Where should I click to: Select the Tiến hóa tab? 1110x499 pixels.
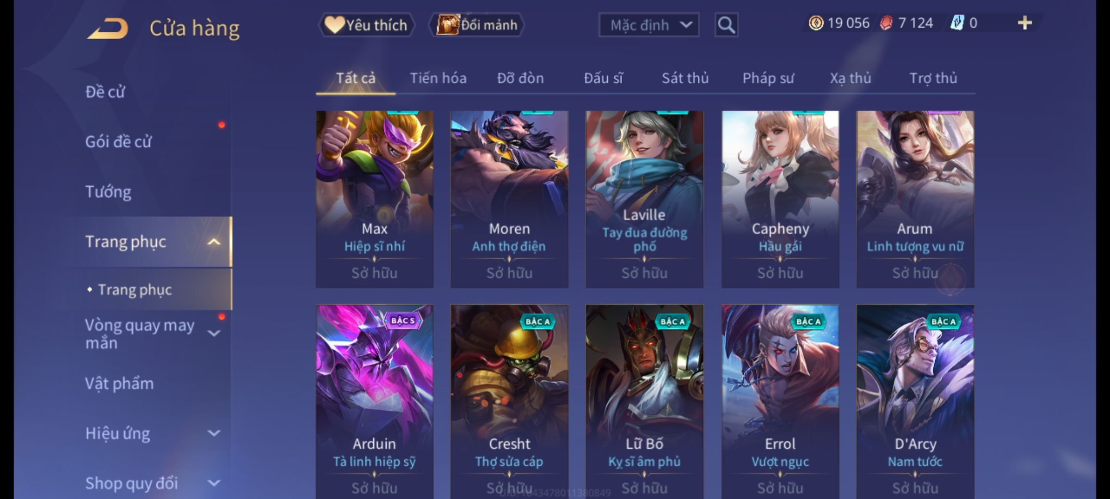tap(438, 78)
